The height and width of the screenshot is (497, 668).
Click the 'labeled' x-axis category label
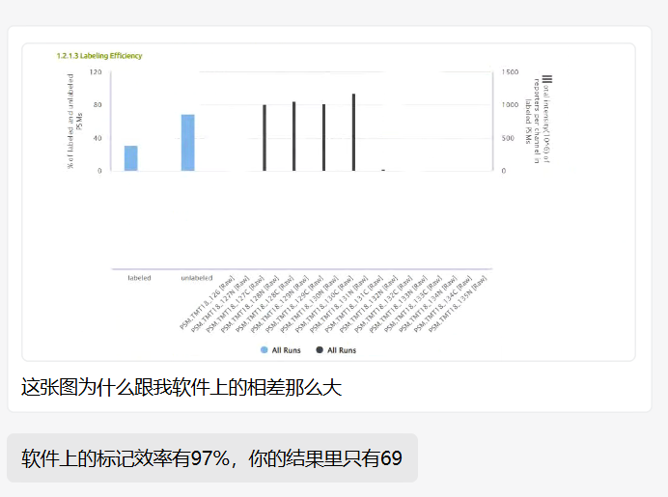point(139,278)
